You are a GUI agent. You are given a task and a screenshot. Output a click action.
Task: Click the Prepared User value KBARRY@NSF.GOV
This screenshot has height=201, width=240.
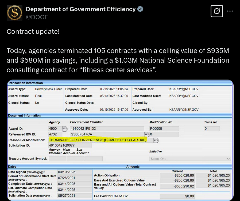coord(184,89)
